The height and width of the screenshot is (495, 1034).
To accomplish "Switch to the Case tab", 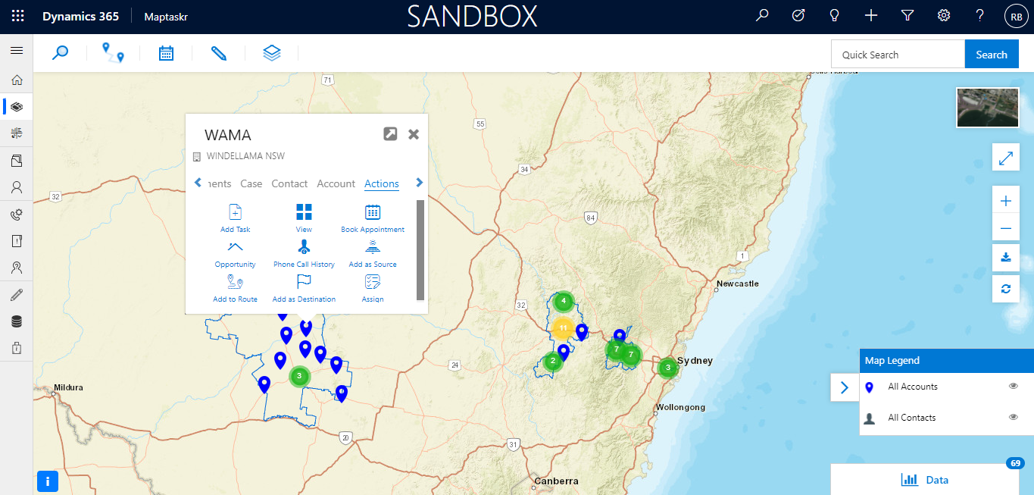I will point(251,183).
